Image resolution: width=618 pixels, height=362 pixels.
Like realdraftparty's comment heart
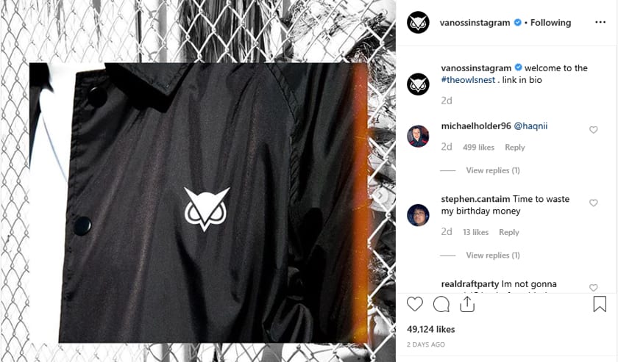tap(593, 288)
